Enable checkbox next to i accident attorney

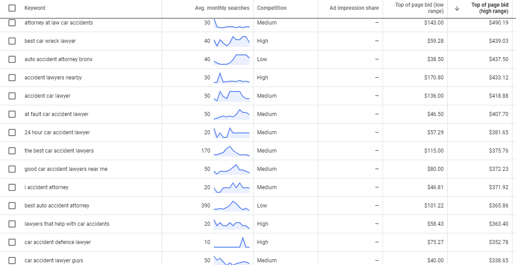point(12,187)
